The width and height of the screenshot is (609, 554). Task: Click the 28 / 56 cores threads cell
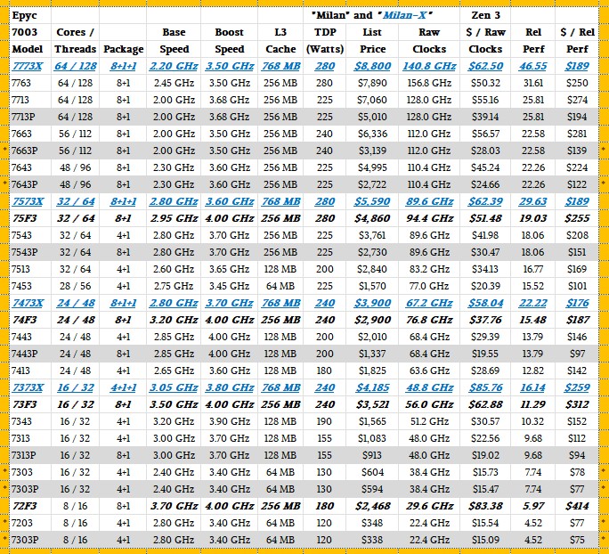pos(76,286)
